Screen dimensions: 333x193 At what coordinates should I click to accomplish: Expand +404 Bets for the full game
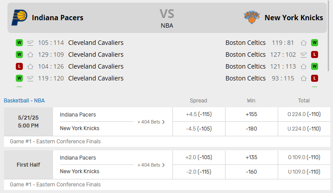coord(151,122)
